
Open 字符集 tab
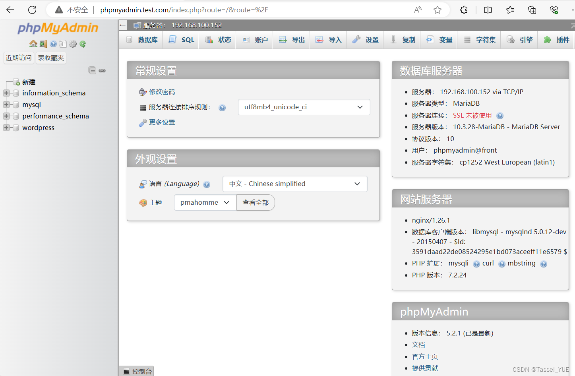(480, 40)
